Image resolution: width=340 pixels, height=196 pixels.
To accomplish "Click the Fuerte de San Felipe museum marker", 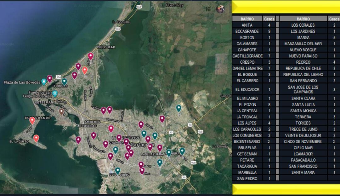I will point(55,94).
